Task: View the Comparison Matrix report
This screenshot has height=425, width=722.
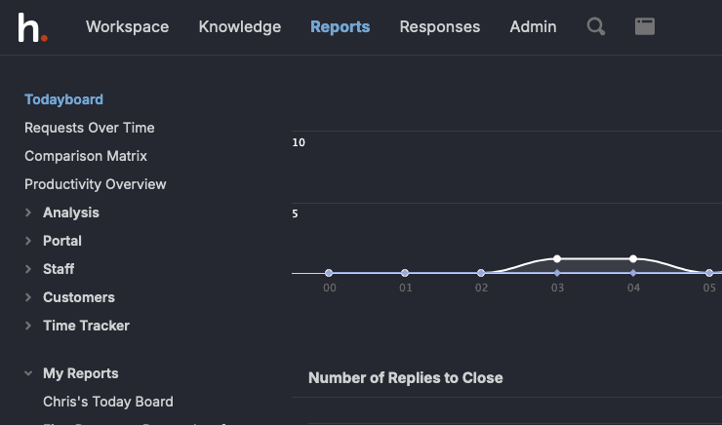Action: pyautogui.click(x=86, y=156)
